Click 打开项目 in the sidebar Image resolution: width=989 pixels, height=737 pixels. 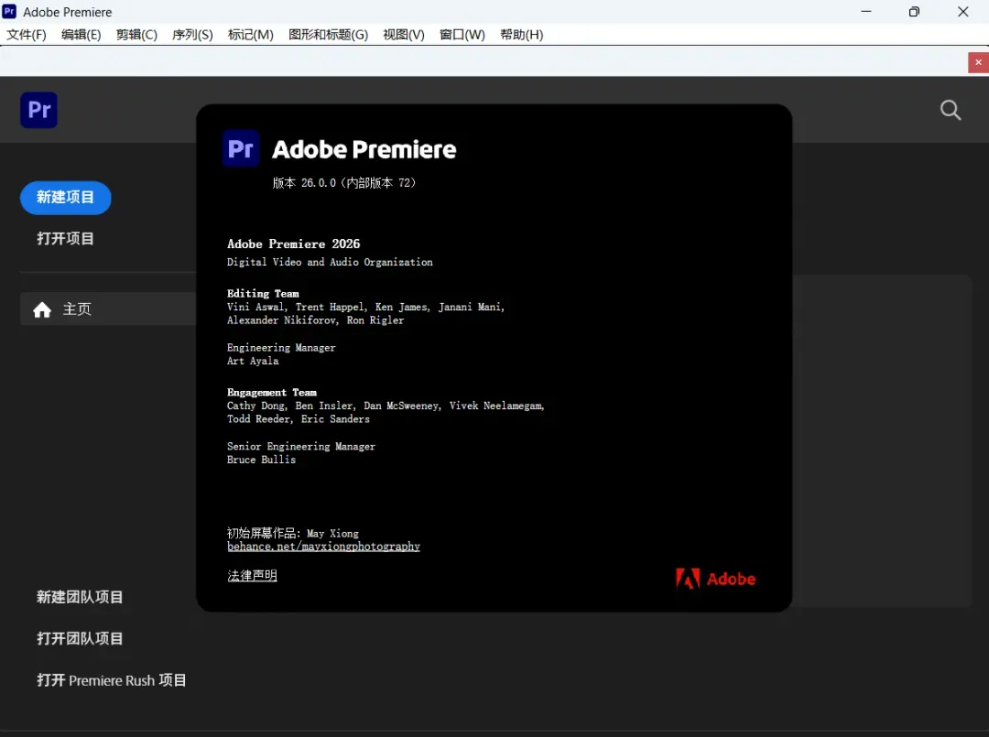[66, 239]
